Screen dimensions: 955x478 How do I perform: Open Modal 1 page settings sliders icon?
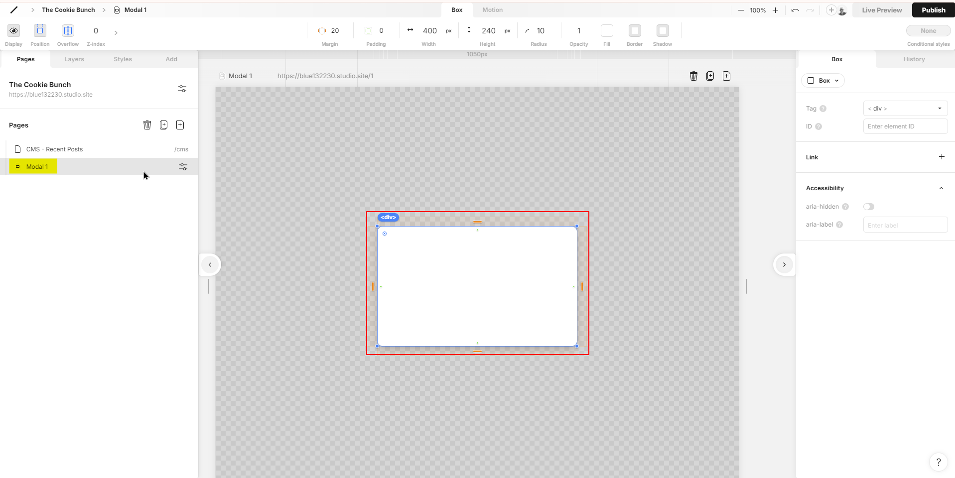tap(183, 167)
